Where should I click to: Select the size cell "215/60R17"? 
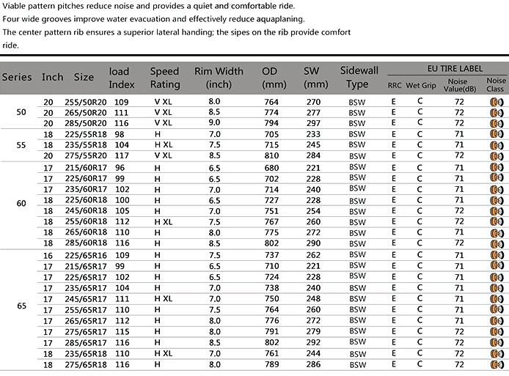(86, 168)
